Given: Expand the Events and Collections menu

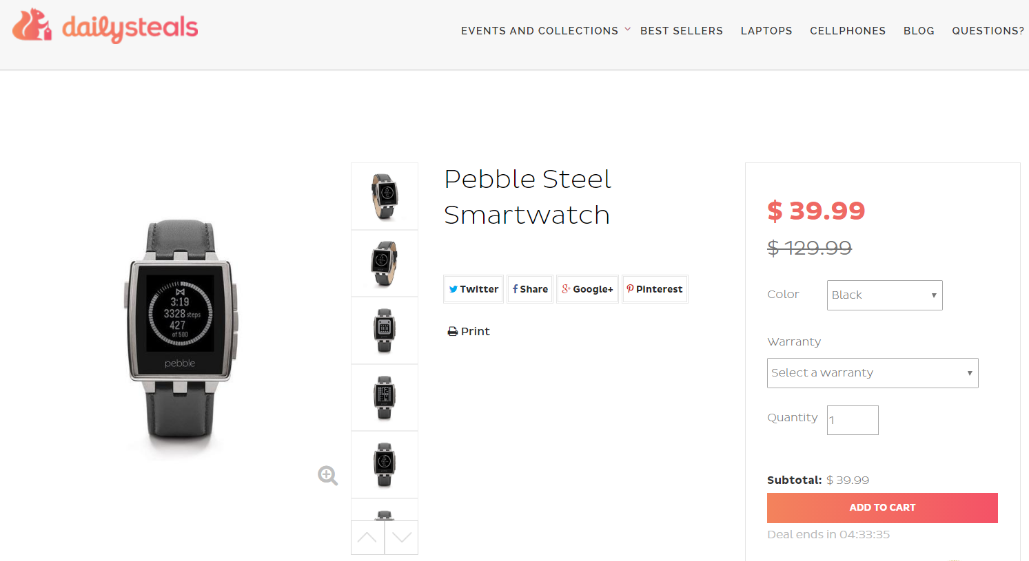Looking at the screenshot, I should tap(540, 31).
